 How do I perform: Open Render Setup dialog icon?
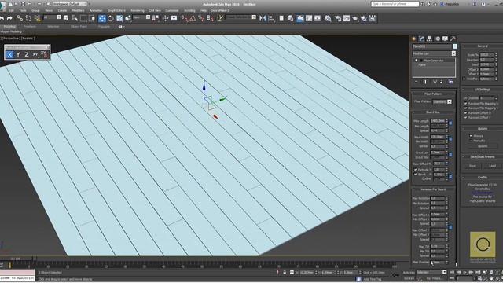[338, 18]
